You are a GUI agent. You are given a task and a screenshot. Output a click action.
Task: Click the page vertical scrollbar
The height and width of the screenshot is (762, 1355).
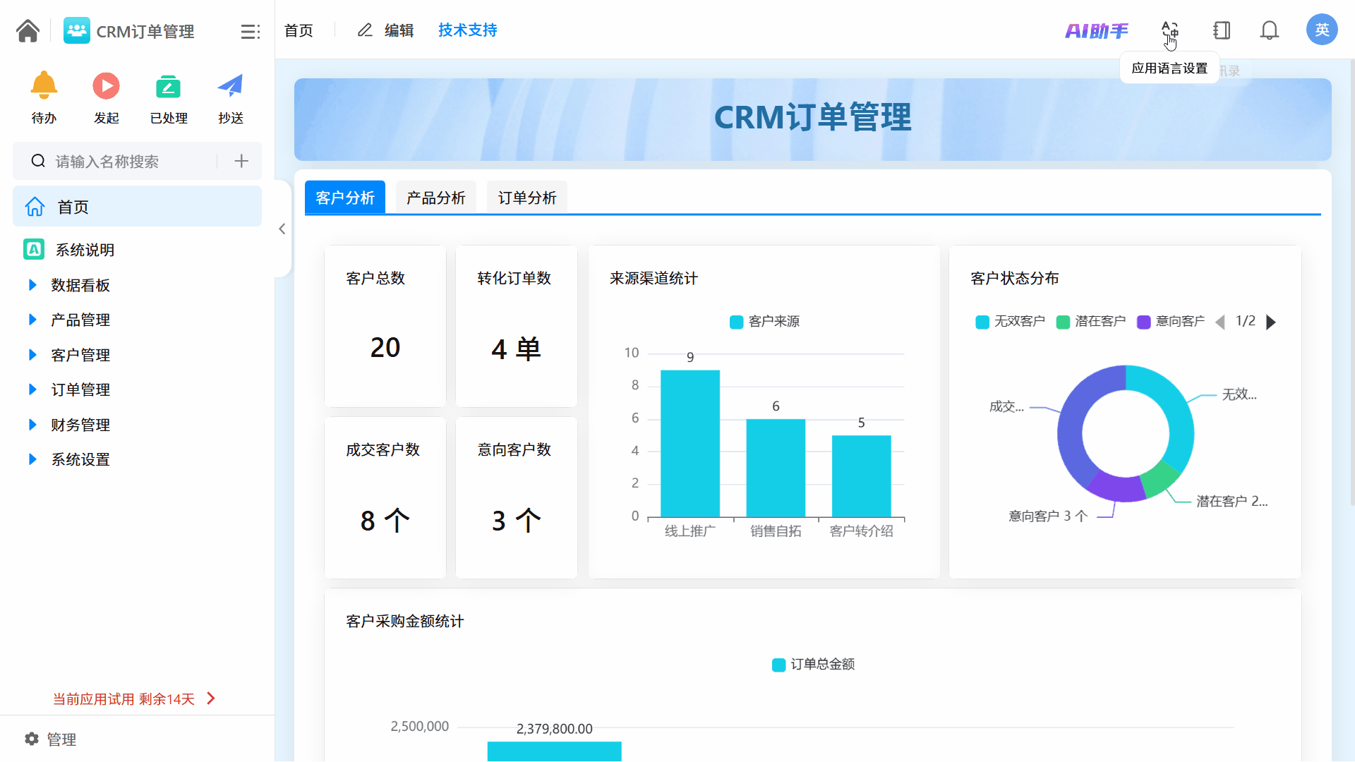tap(1351, 282)
